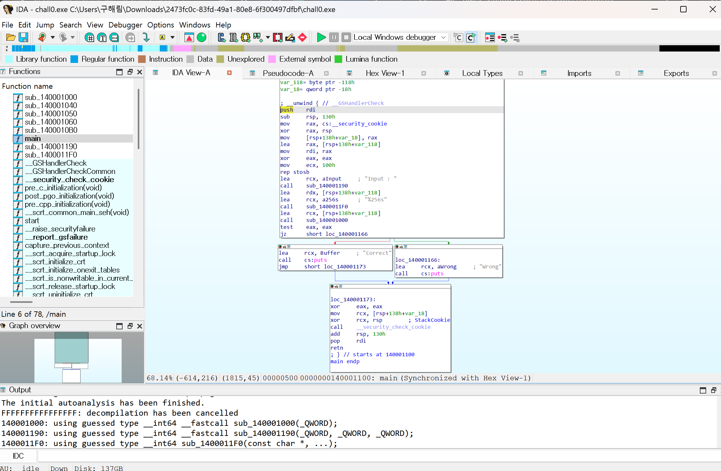Click the gray jump-to-operand arrow icon
The width and height of the screenshot is (721, 471).
click(x=130, y=38)
